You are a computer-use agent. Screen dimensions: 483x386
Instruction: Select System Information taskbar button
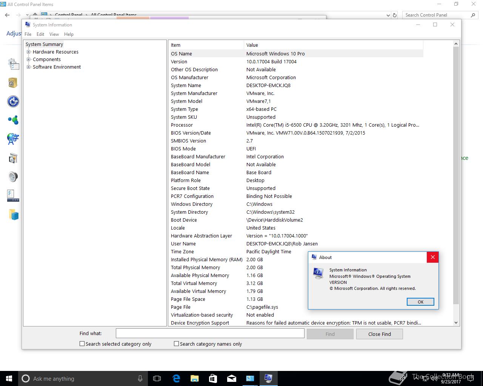268,378
